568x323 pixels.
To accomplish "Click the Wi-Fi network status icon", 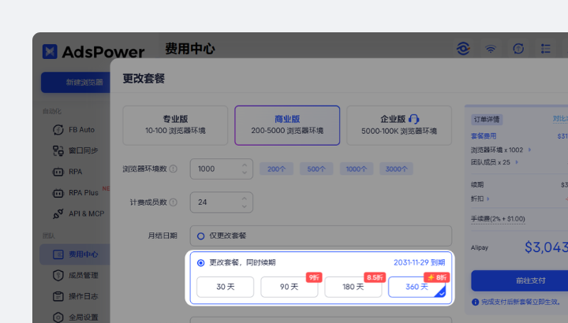I will 491,49.
